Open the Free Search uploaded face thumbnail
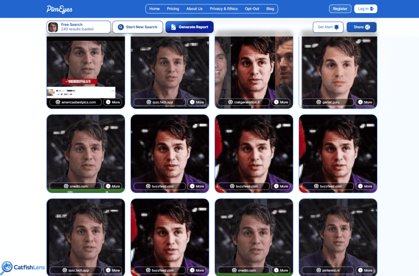The height and width of the screenshot is (276, 419). coord(53,27)
